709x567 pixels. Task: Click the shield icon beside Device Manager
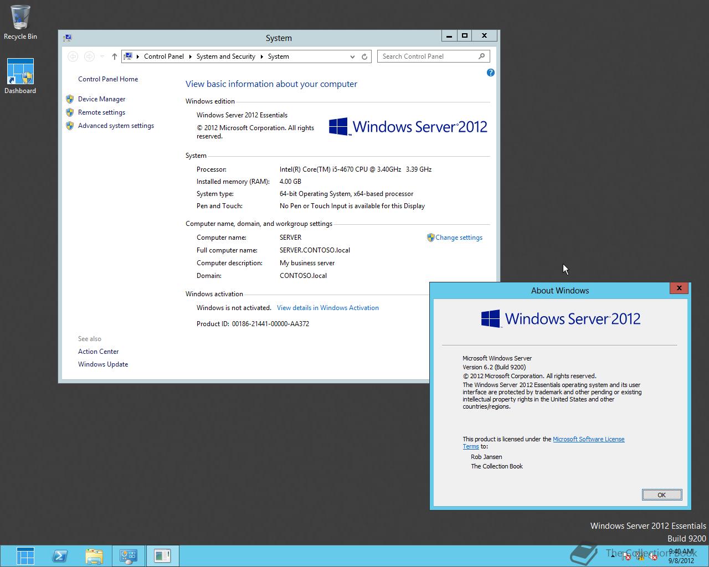coord(70,99)
